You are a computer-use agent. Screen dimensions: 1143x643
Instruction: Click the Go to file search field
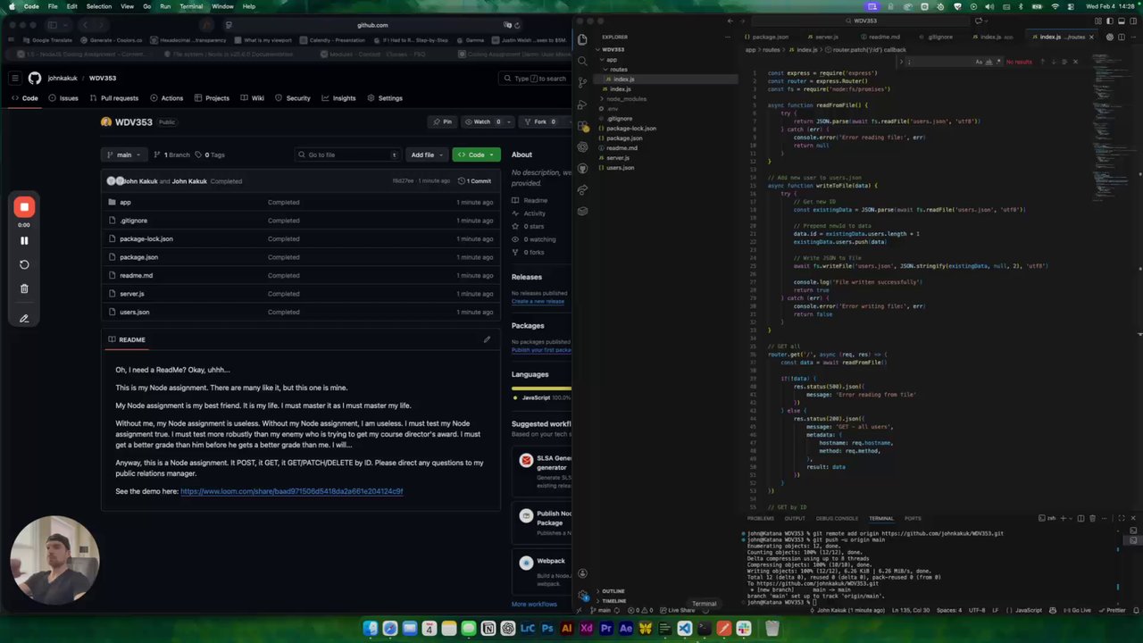[347, 154]
